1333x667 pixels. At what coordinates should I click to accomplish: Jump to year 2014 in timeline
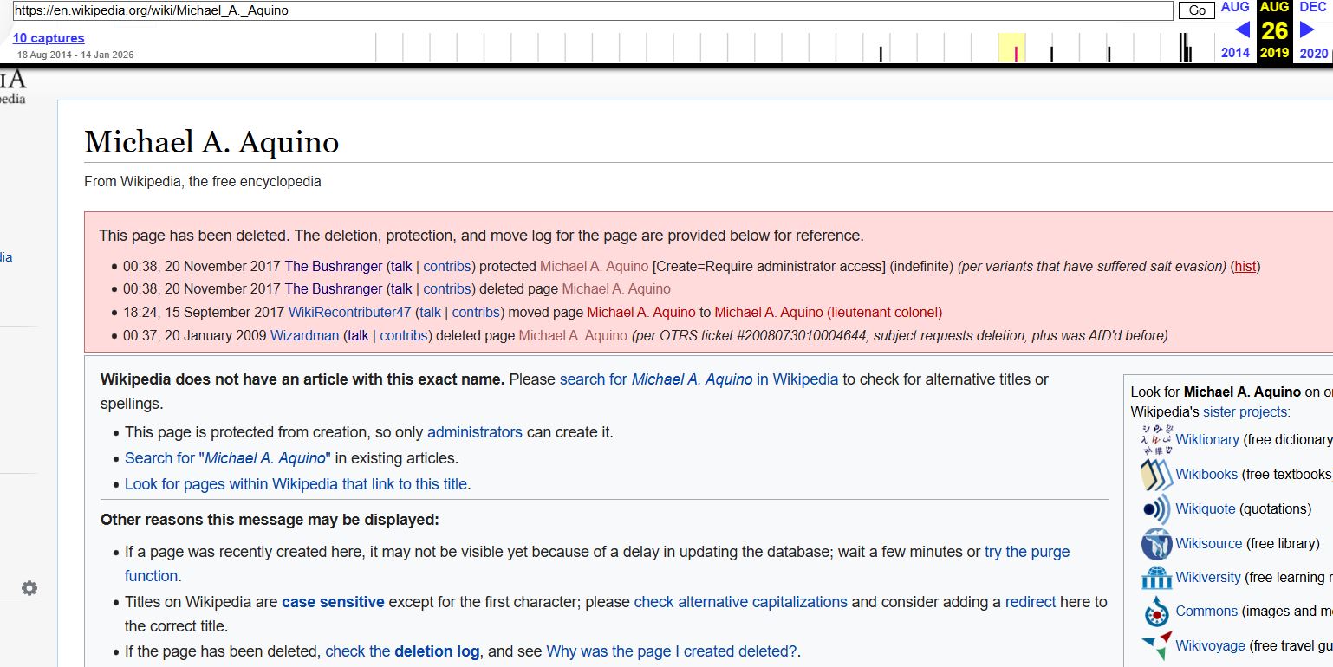pos(1235,53)
